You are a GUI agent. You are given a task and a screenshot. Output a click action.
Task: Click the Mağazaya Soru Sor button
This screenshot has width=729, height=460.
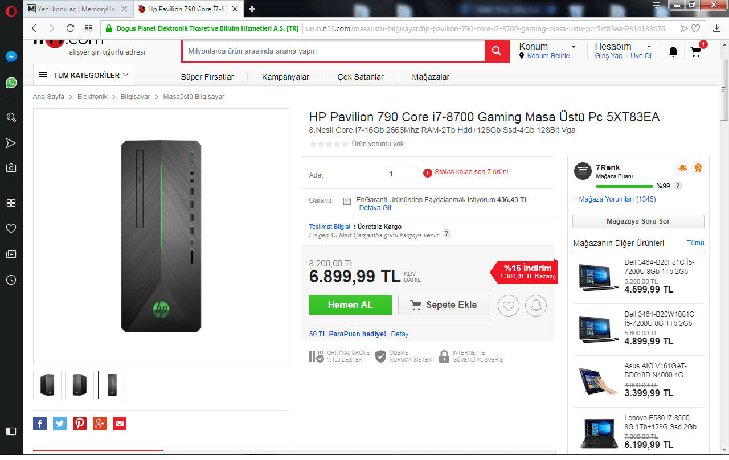click(x=638, y=221)
